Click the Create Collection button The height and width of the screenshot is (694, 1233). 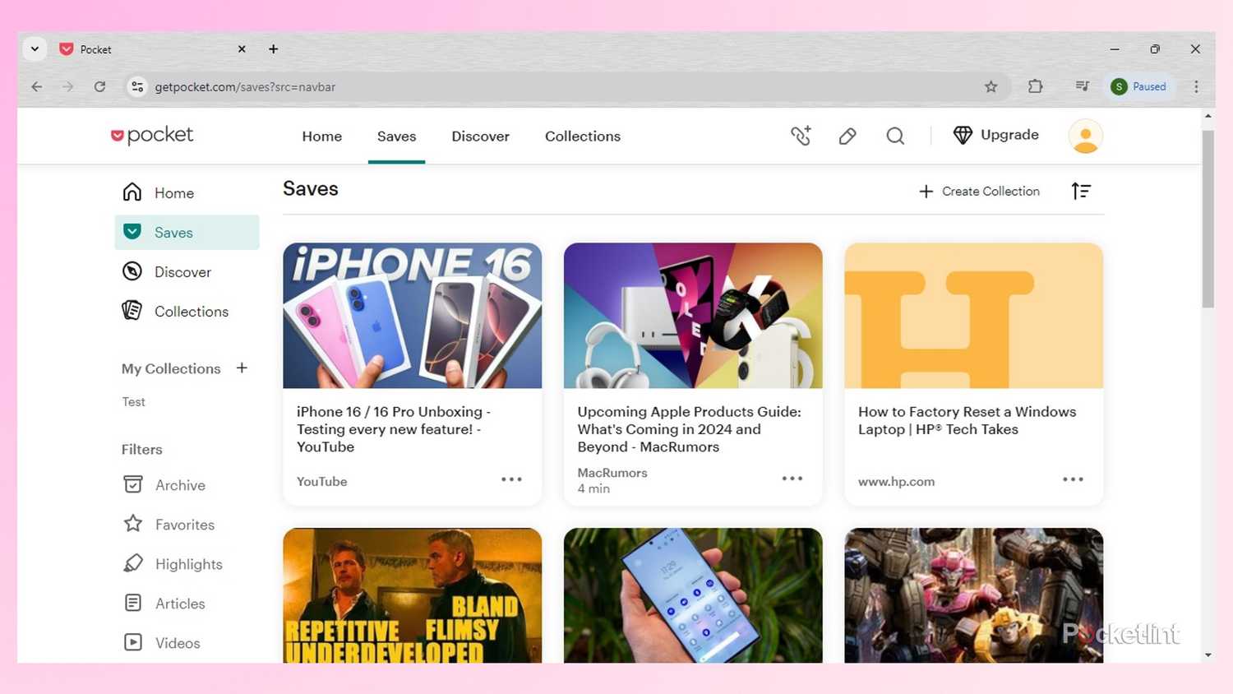click(x=979, y=191)
